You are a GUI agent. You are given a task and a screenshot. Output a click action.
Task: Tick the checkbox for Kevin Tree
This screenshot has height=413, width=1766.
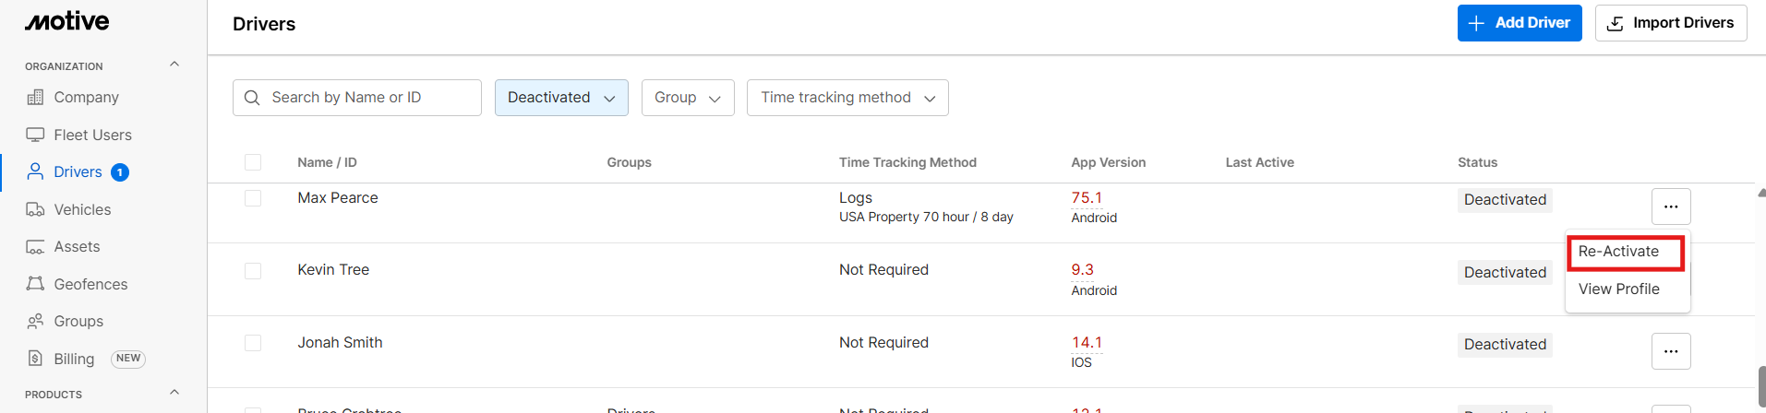click(x=253, y=271)
